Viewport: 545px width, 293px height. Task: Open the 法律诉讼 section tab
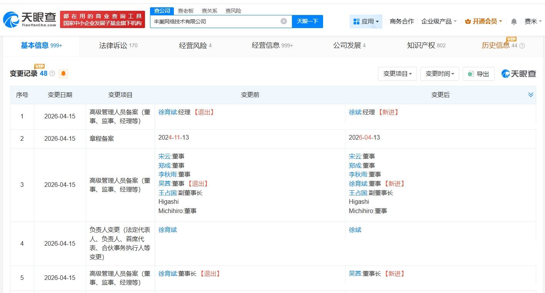pyautogui.click(x=114, y=45)
